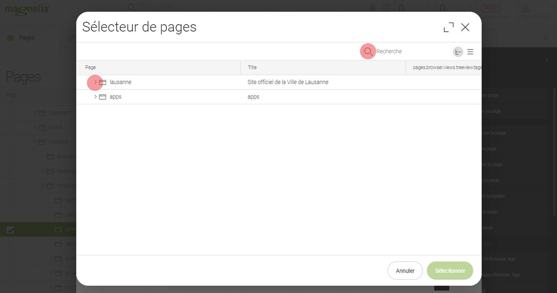The image size is (557, 293).
Task: Click the Sélectionner button
Action: coord(450,271)
